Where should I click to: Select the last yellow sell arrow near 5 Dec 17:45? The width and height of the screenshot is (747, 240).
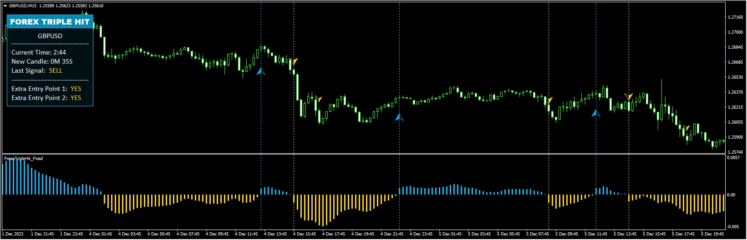click(x=686, y=128)
